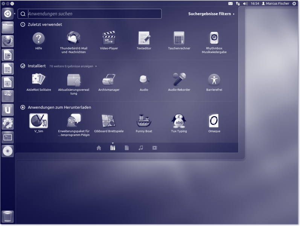This screenshot has width=300, height=226.
Task: Open Thunderbird E-Mail und Nachrichten
Action: click(x=73, y=38)
